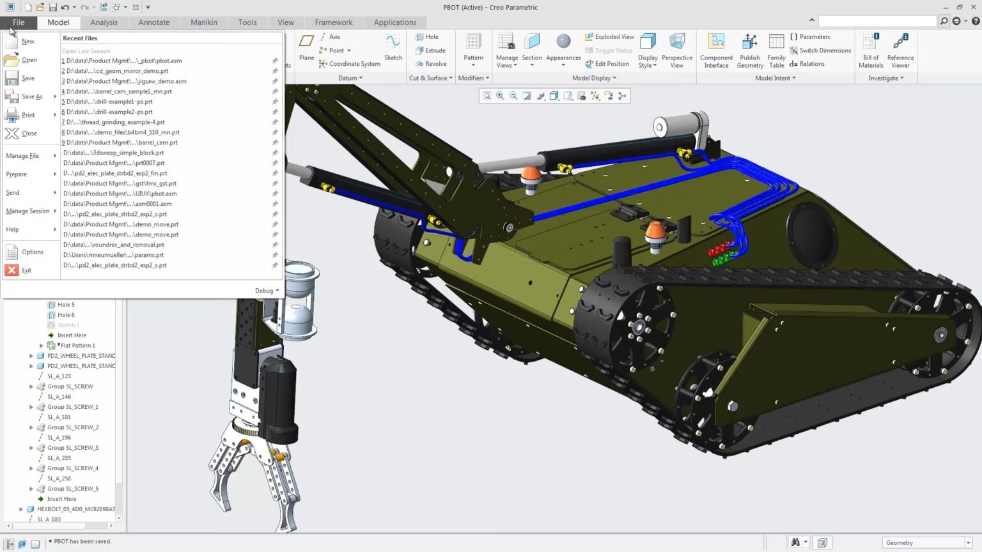Screen dimensions: 982x552
Task: Open the Geometry selection filter dropdown
Action: click(968, 542)
